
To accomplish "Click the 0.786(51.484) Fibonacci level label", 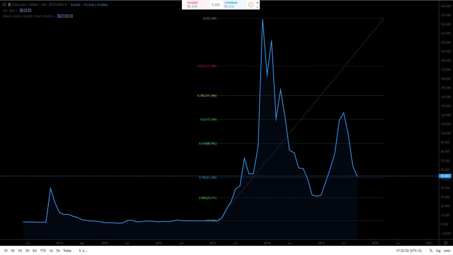I will tap(207, 178).
